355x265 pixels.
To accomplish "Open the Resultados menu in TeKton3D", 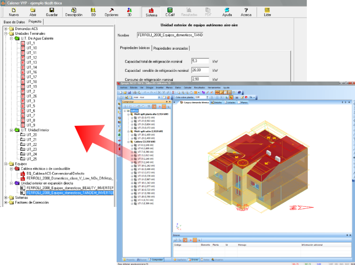I will click(x=199, y=87).
